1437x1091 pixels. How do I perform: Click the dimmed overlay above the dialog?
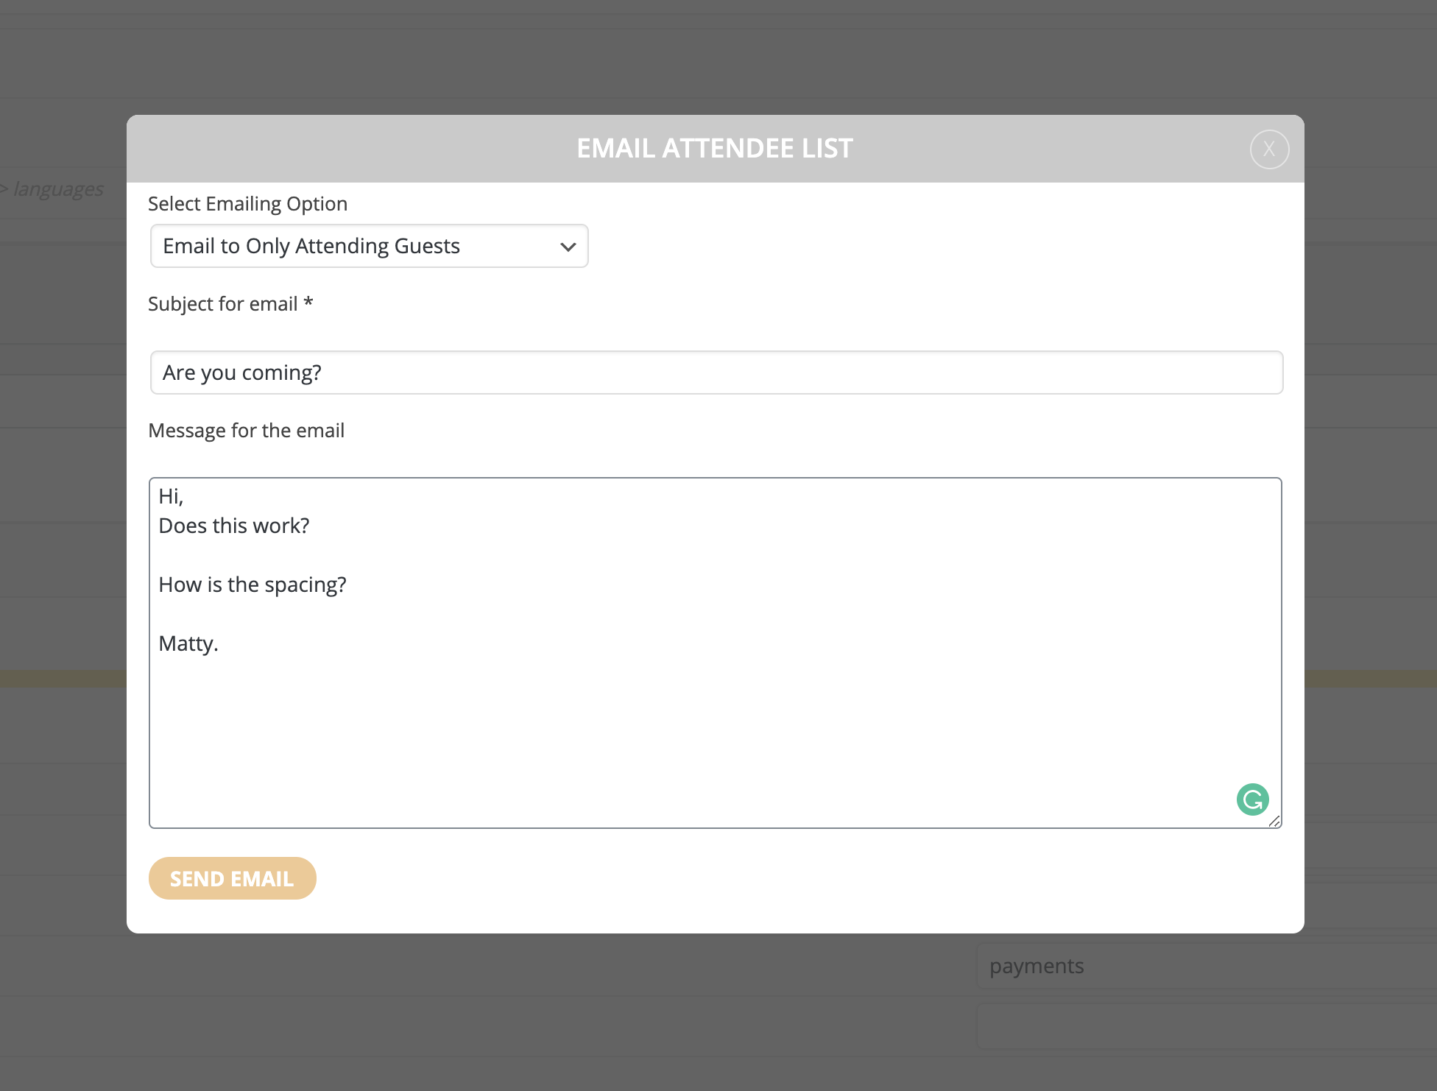pos(716,59)
